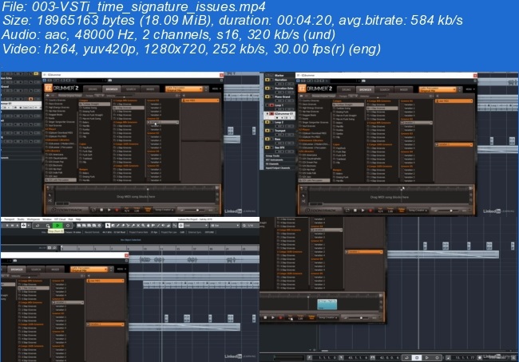Click EZdrummer Record button in fourth video frame
Viewport: 519px width, 362px height.
coord(280,317)
